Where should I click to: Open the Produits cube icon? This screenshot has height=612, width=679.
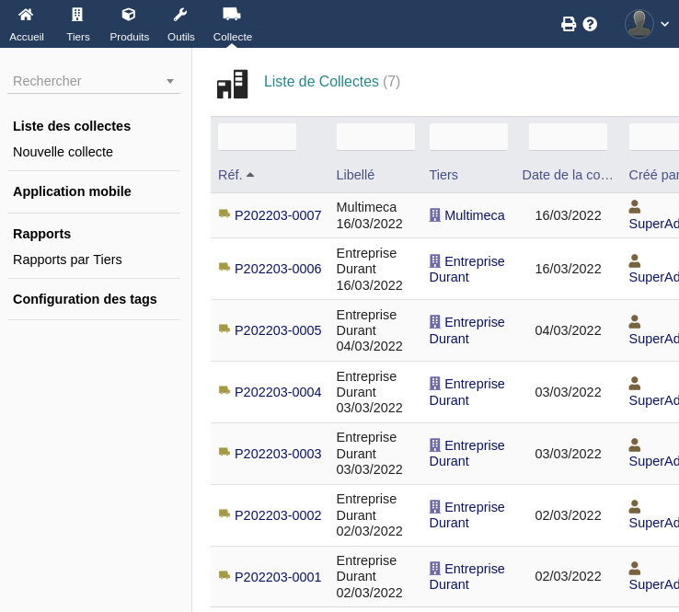[129, 15]
